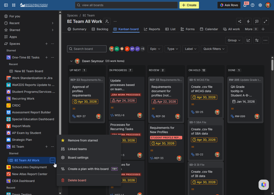Add a new tab with the plus icon
This screenshot has width=274, height=195.
tap(263, 29)
